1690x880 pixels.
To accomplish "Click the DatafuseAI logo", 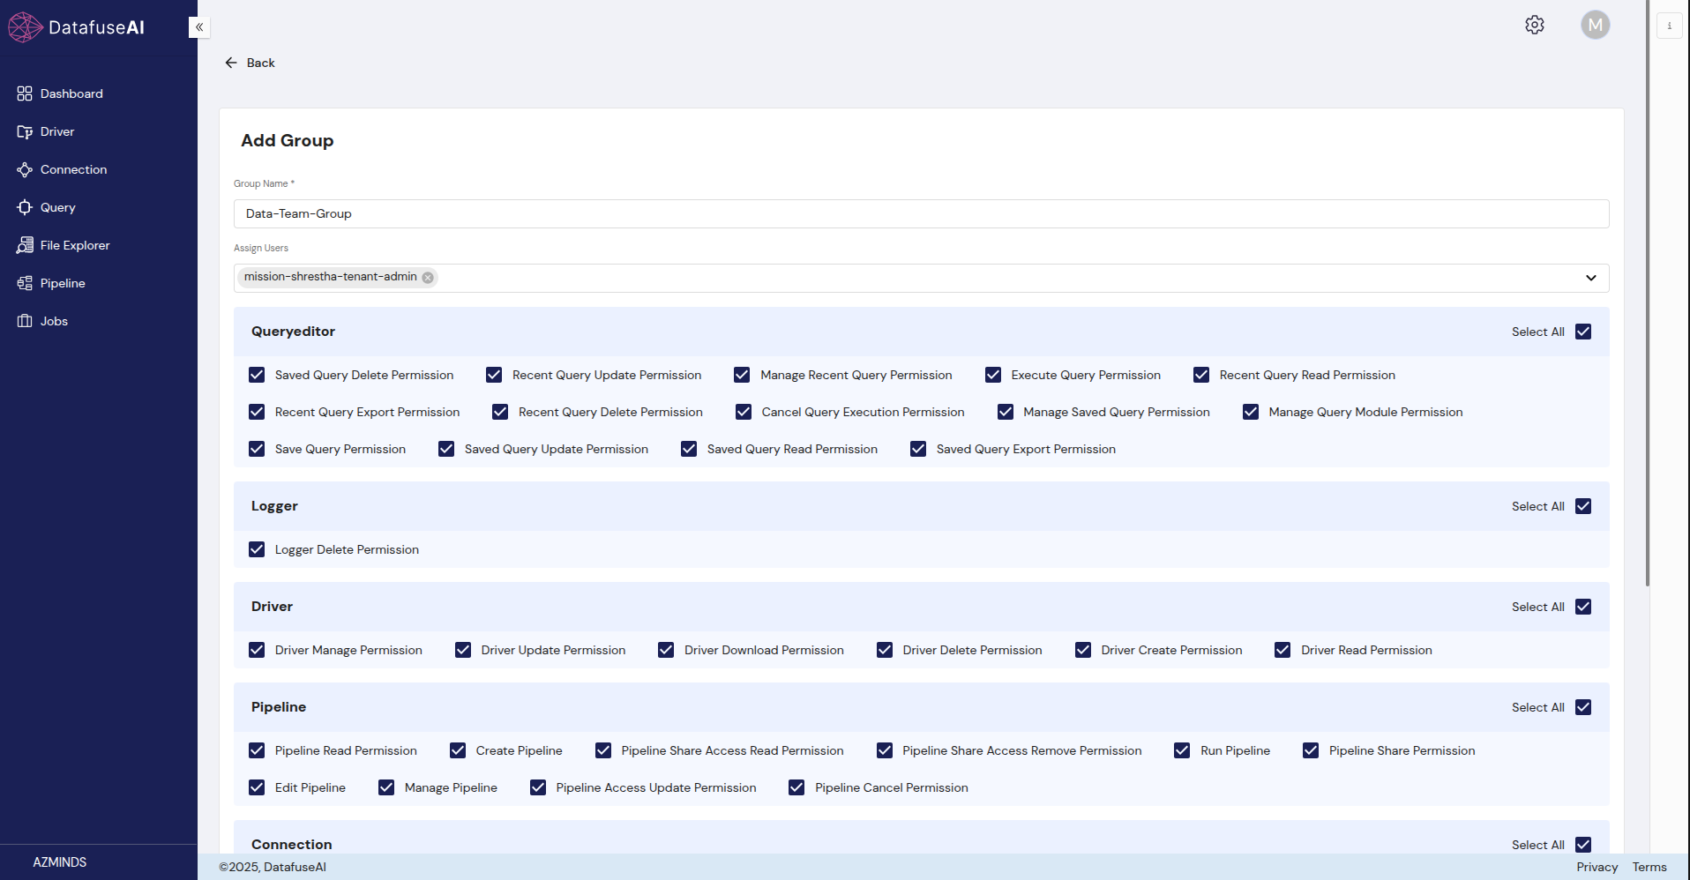I will (77, 27).
